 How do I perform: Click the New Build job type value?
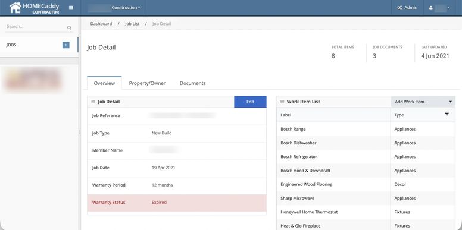[161, 133]
